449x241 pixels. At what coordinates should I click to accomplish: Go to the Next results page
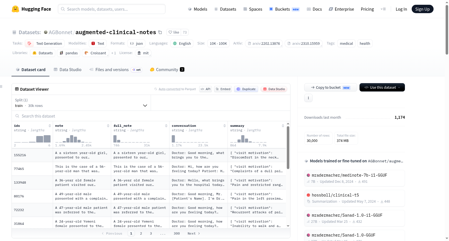[x=194, y=233]
